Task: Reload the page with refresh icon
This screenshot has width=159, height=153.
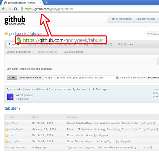Action: pos(16,9)
